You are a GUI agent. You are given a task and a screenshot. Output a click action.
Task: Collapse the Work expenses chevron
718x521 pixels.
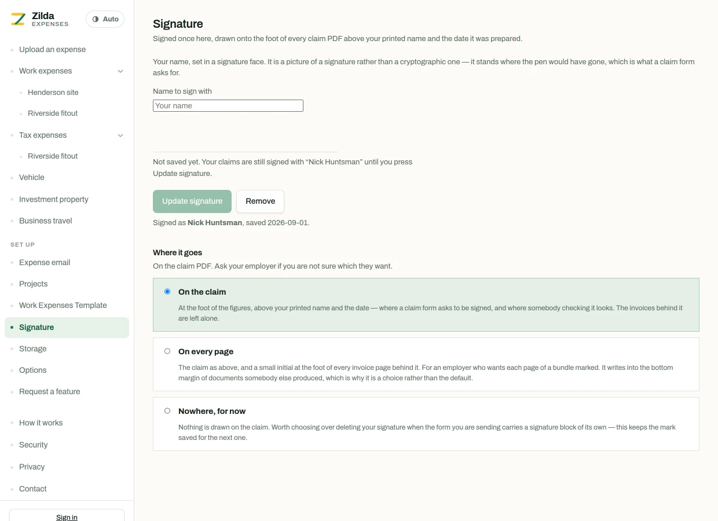point(120,71)
